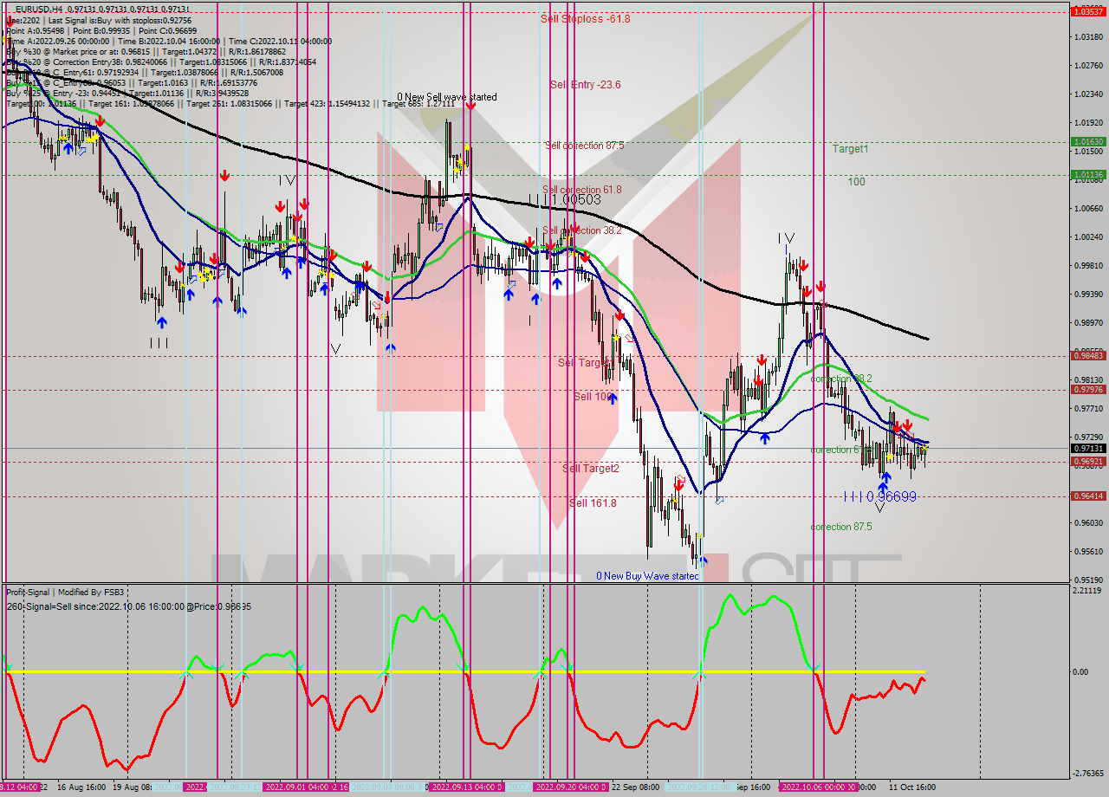Select the red 0.96414 price tag
The image size is (1109, 797).
[1087, 496]
